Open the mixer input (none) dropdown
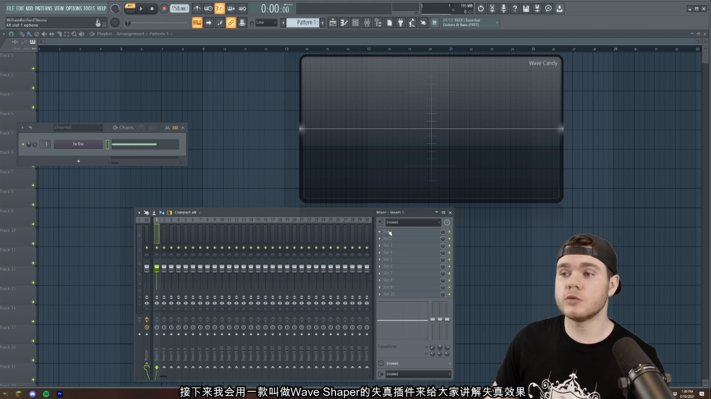 coord(413,222)
